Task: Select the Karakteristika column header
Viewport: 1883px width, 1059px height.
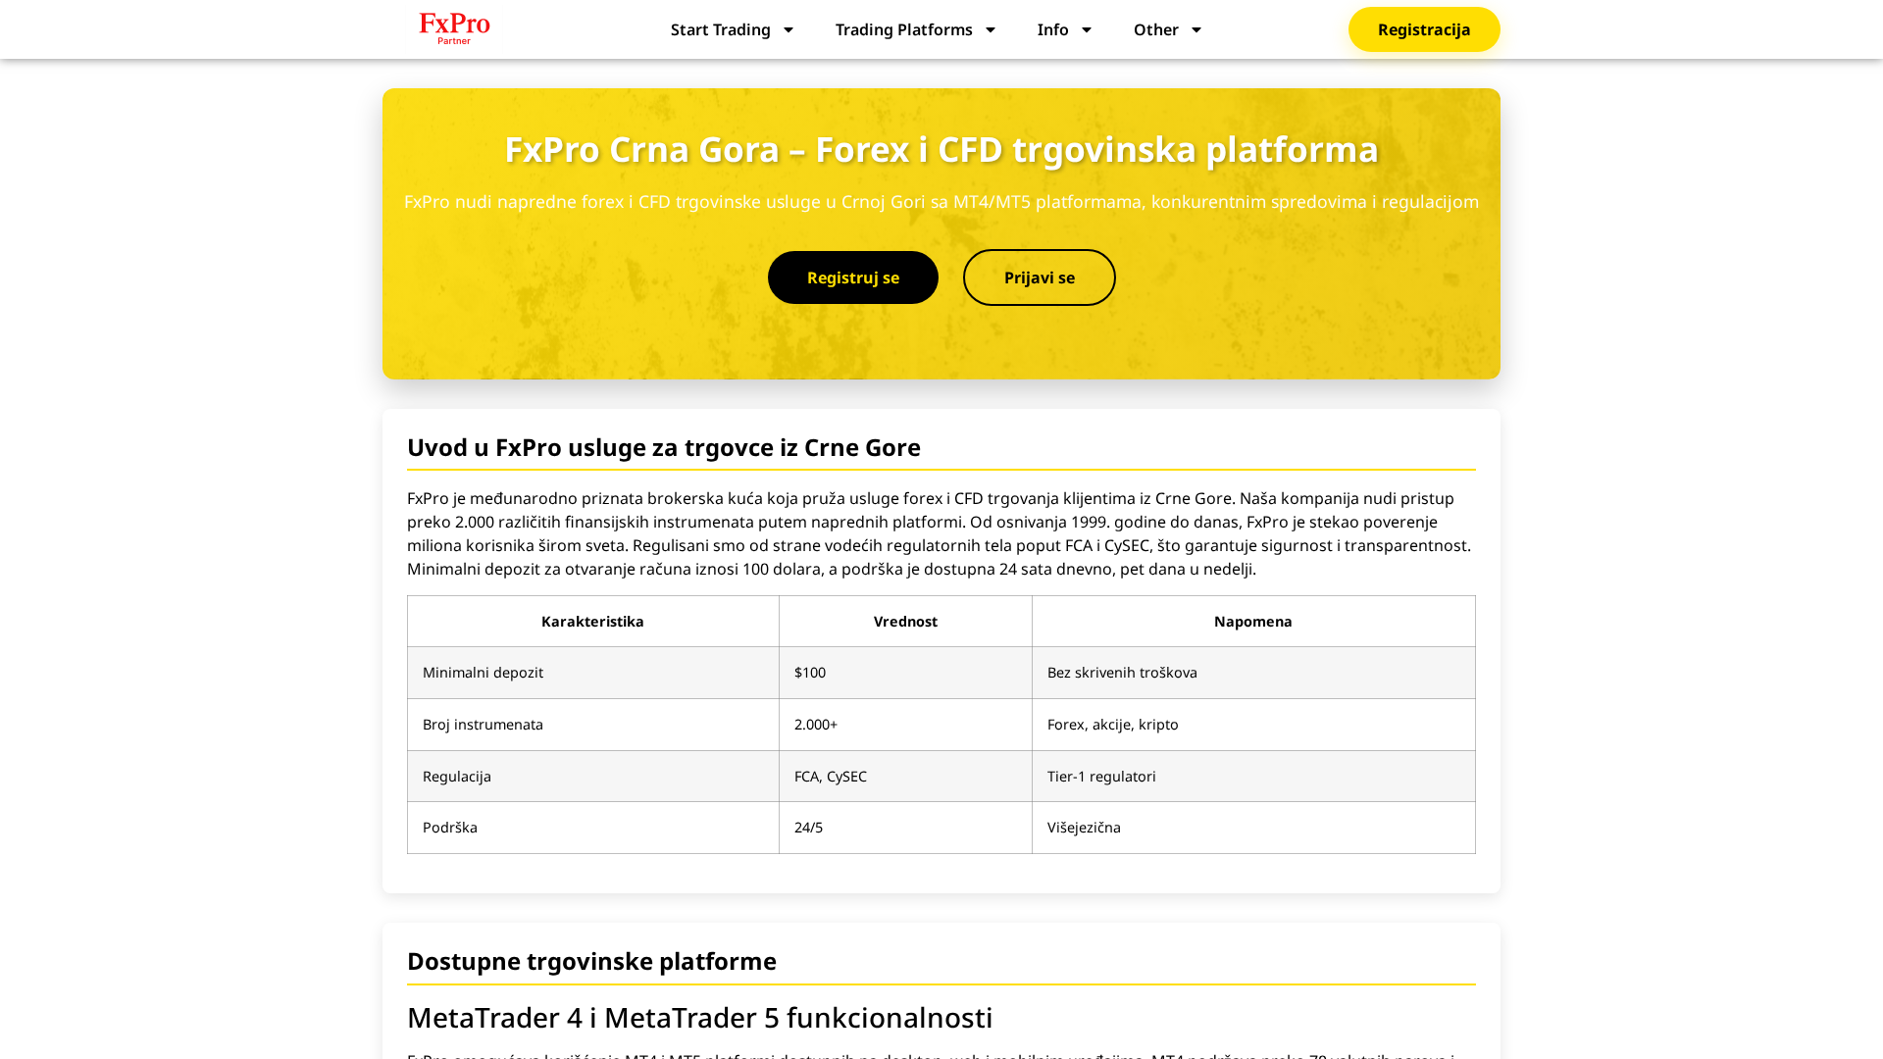Action: pos(593,622)
